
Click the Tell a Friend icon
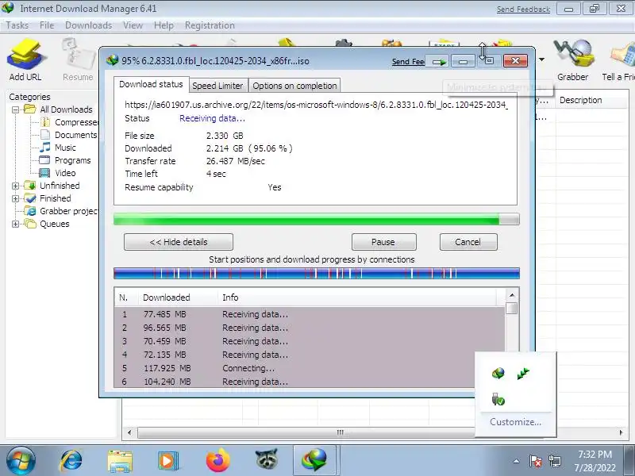[x=618, y=59]
